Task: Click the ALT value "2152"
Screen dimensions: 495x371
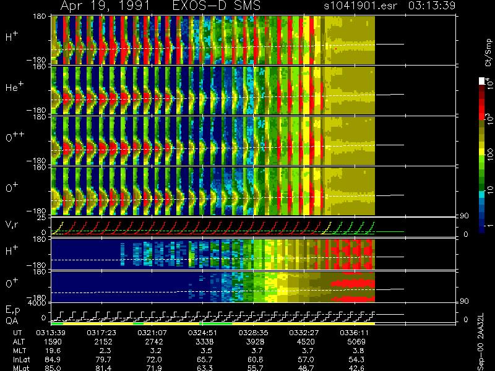Action: [x=103, y=342]
